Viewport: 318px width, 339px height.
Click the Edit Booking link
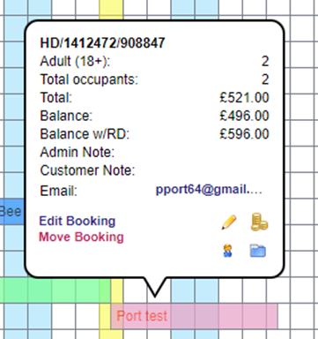click(x=78, y=221)
